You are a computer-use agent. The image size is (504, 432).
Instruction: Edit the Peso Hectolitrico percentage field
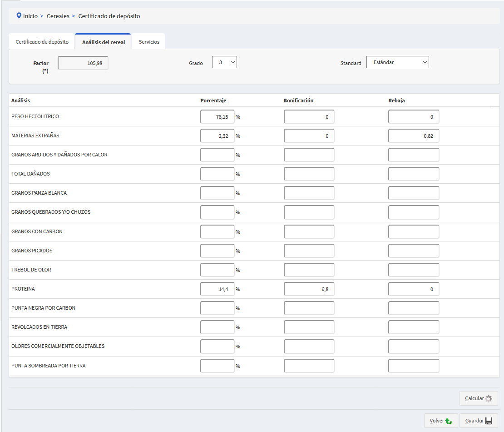click(x=217, y=117)
